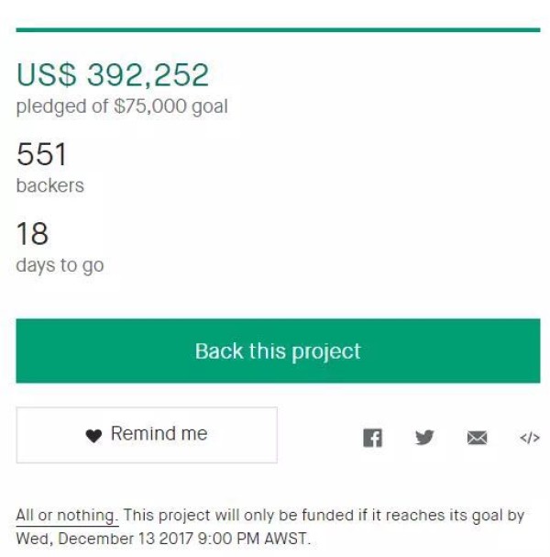This screenshot has width=550, height=557.
Task: Share the project on Twitter
Action: pyautogui.click(x=424, y=438)
